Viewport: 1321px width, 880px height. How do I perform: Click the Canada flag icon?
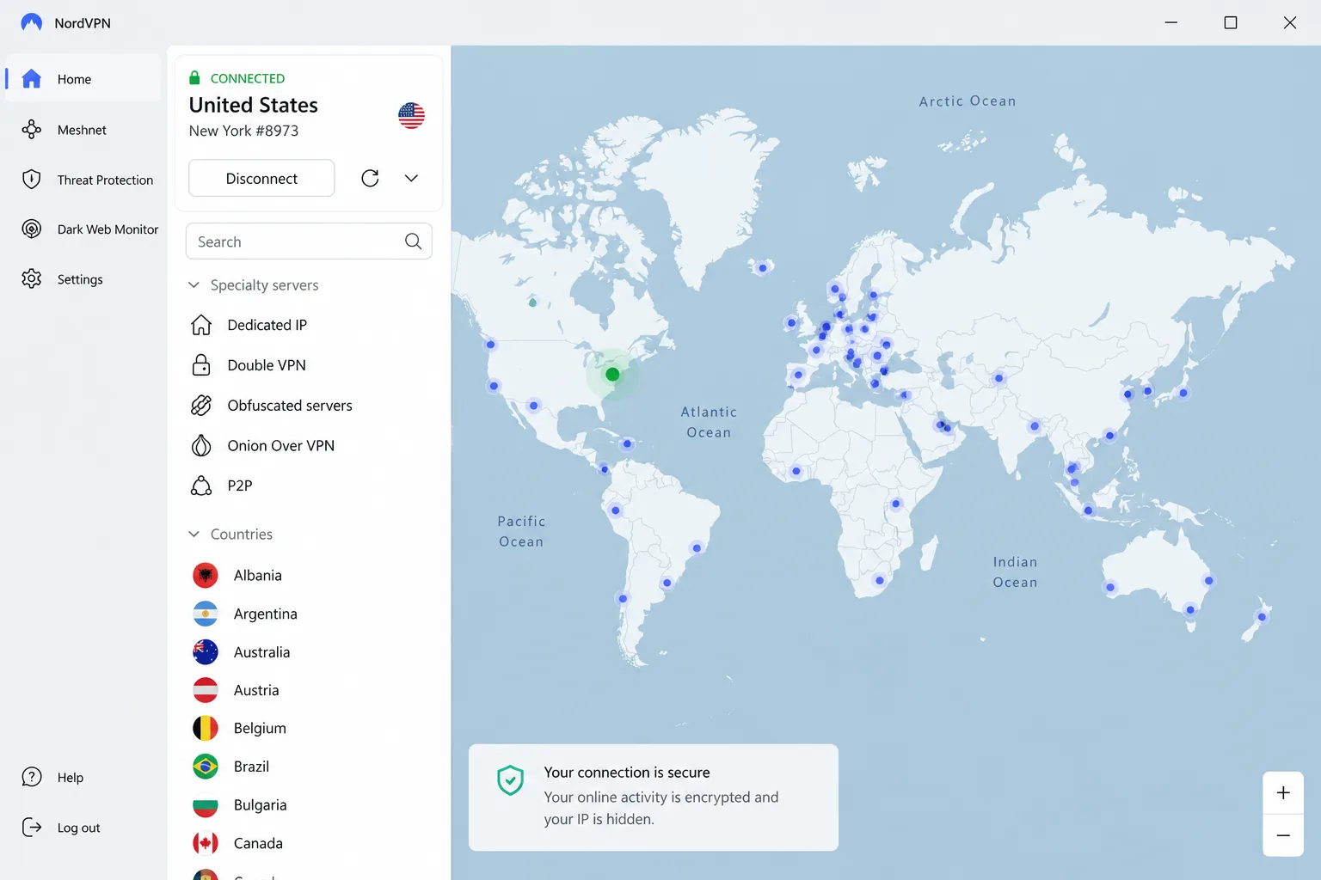(206, 843)
